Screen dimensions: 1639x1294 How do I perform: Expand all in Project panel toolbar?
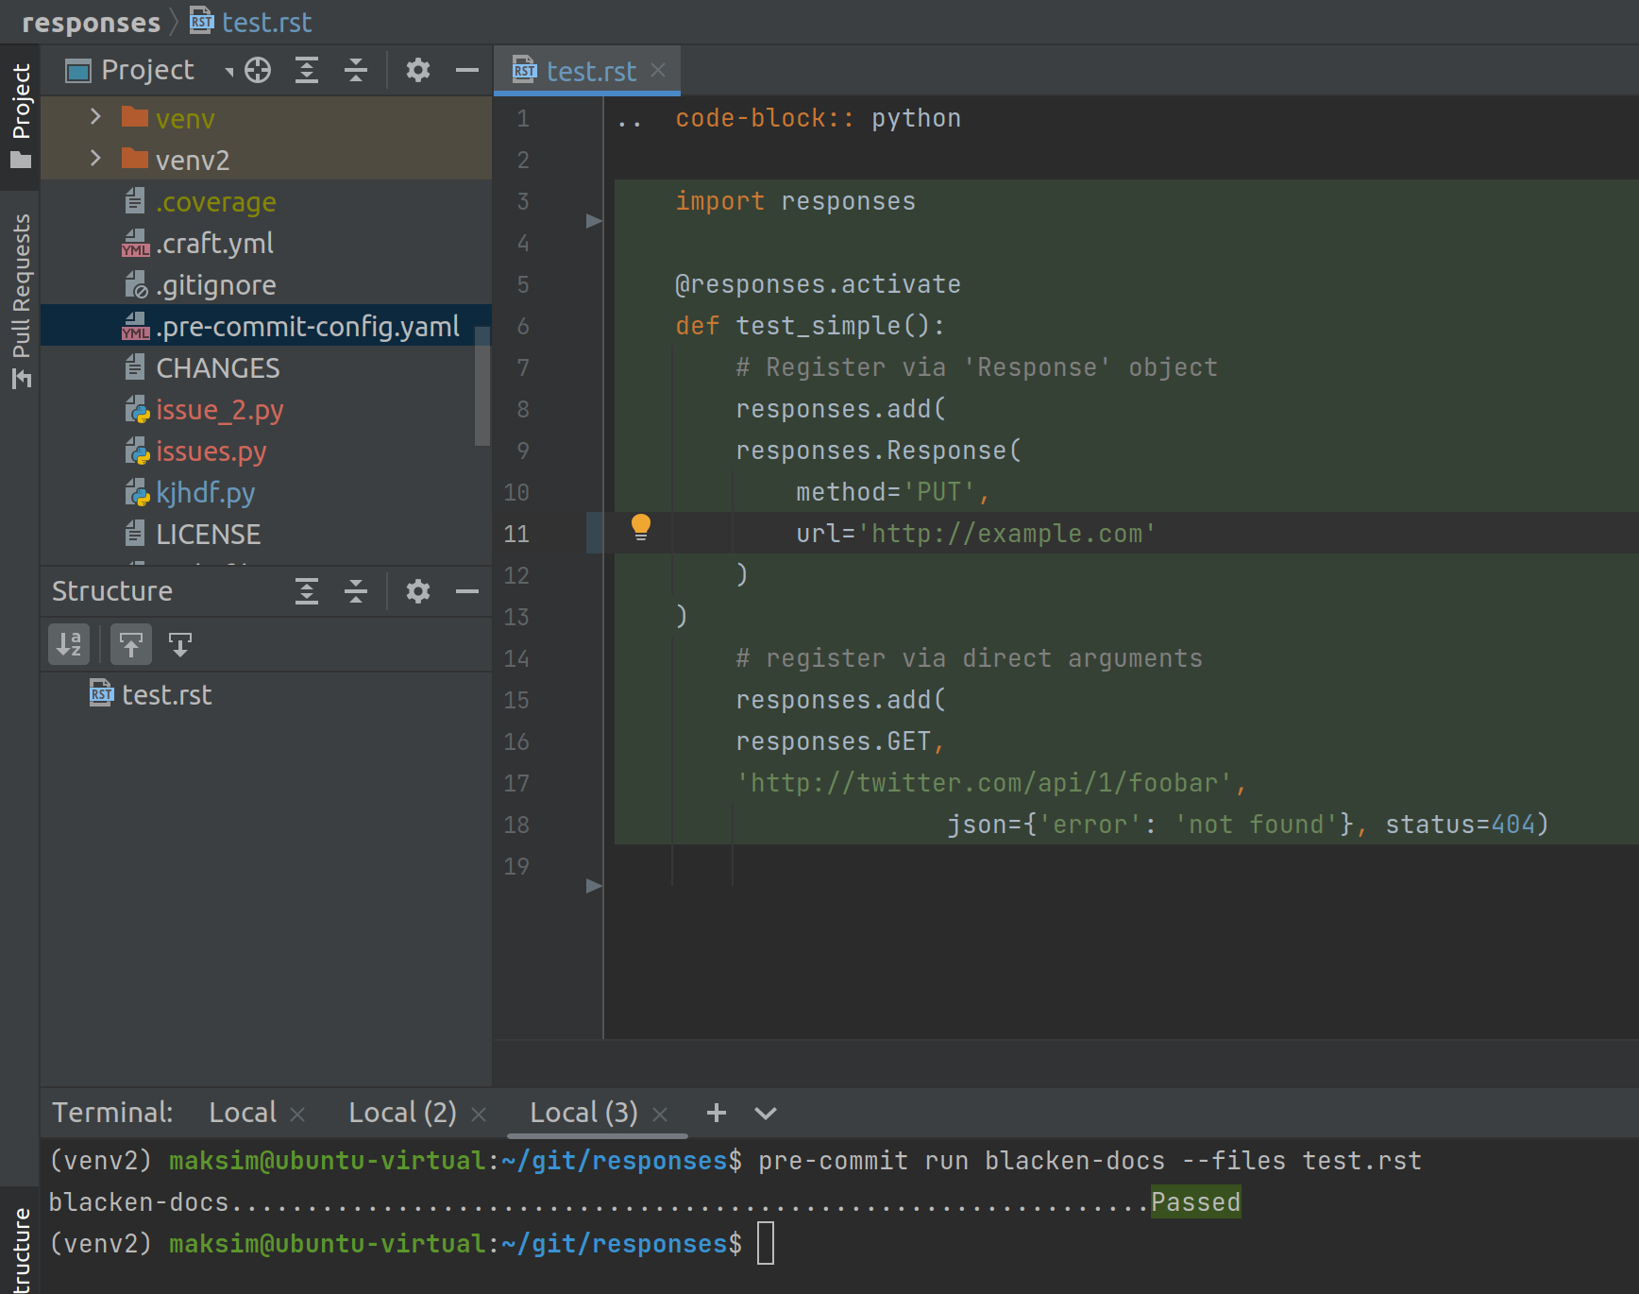click(307, 71)
